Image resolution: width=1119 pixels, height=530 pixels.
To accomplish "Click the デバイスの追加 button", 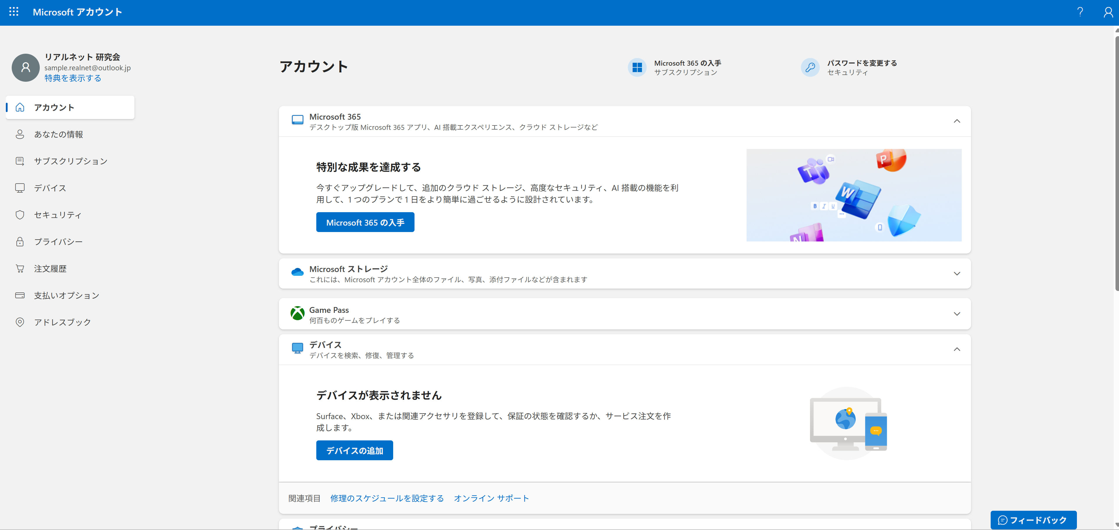I will (x=355, y=450).
